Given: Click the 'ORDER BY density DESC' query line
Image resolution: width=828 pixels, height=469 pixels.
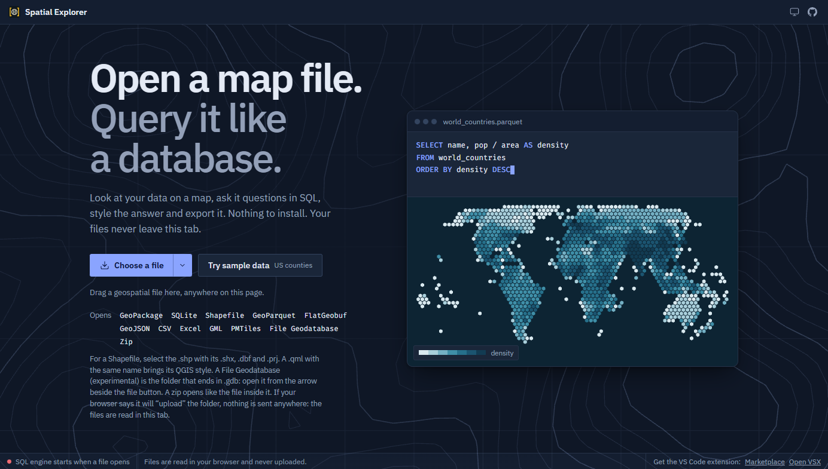Looking at the screenshot, I should (x=465, y=170).
